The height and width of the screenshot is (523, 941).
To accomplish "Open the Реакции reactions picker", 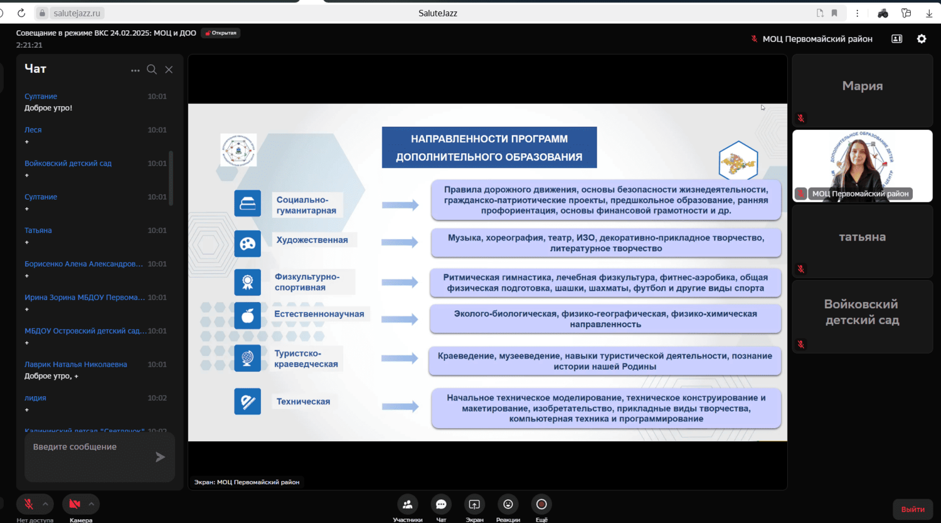I will [x=508, y=509].
